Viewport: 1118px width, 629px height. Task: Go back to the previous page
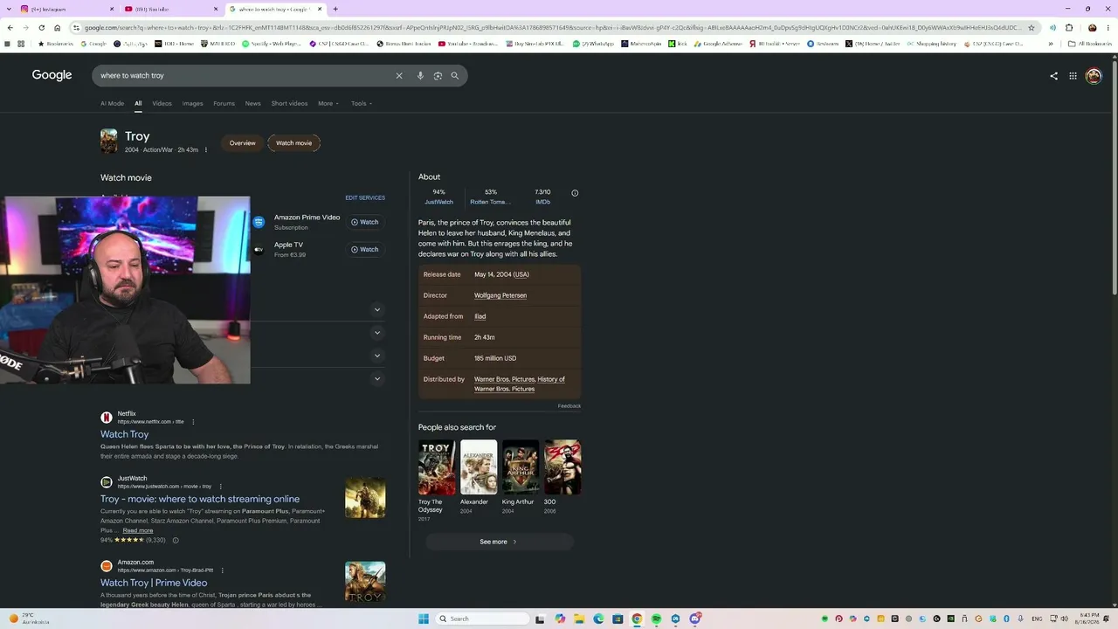click(x=10, y=28)
